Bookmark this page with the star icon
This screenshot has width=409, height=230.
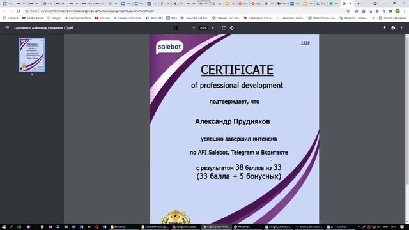[x=348, y=11]
